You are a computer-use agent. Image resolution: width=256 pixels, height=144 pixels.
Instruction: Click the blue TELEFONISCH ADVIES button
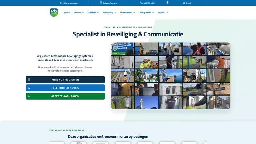click(65, 88)
